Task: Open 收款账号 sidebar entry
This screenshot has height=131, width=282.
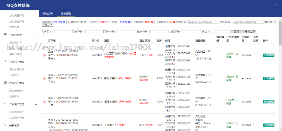Action: tap(14, 27)
